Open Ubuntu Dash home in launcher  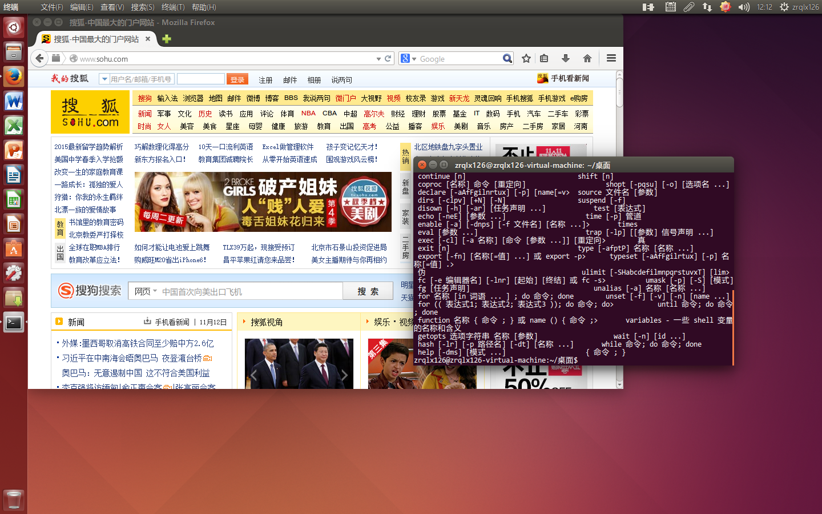click(x=14, y=27)
